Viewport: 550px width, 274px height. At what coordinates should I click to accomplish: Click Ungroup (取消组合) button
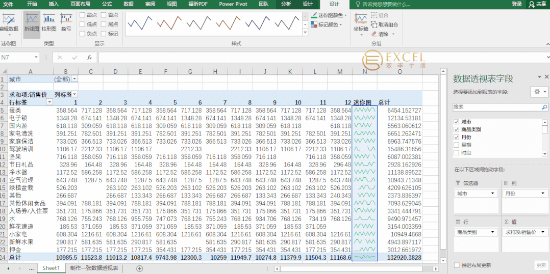(x=385, y=24)
